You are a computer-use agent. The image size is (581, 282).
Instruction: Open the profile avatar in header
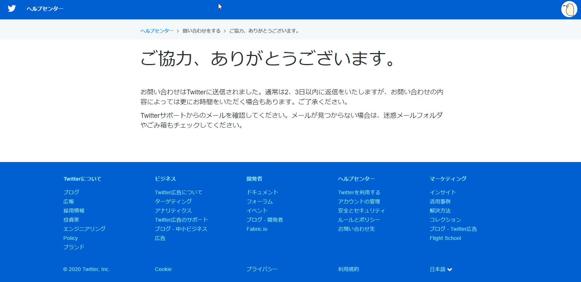[569, 10]
